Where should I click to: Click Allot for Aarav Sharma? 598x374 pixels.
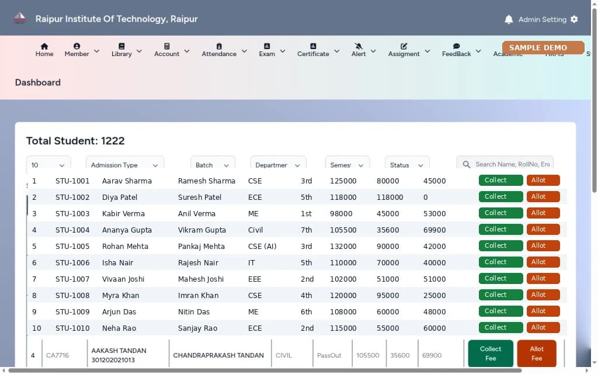pos(543,180)
